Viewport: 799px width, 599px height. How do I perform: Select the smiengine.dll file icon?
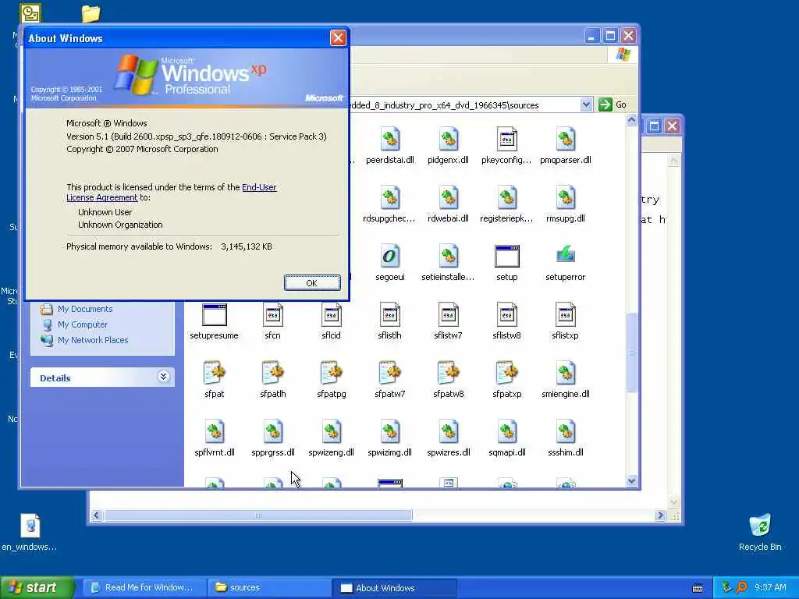tap(566, 374)
